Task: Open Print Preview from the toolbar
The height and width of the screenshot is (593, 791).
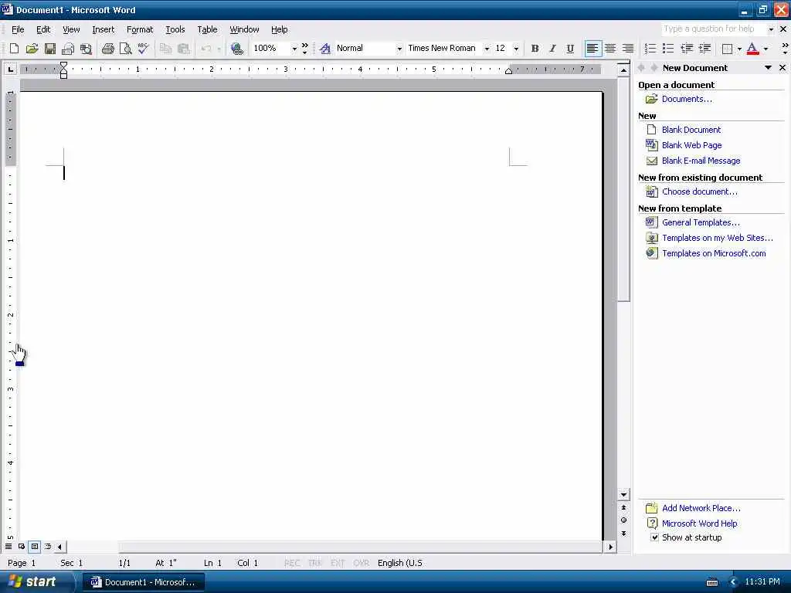Action: (x=125, y=49)
